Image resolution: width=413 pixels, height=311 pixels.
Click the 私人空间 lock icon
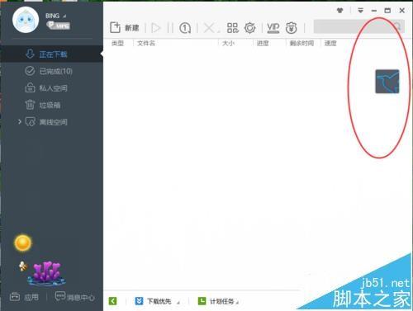tap(30, 87)
